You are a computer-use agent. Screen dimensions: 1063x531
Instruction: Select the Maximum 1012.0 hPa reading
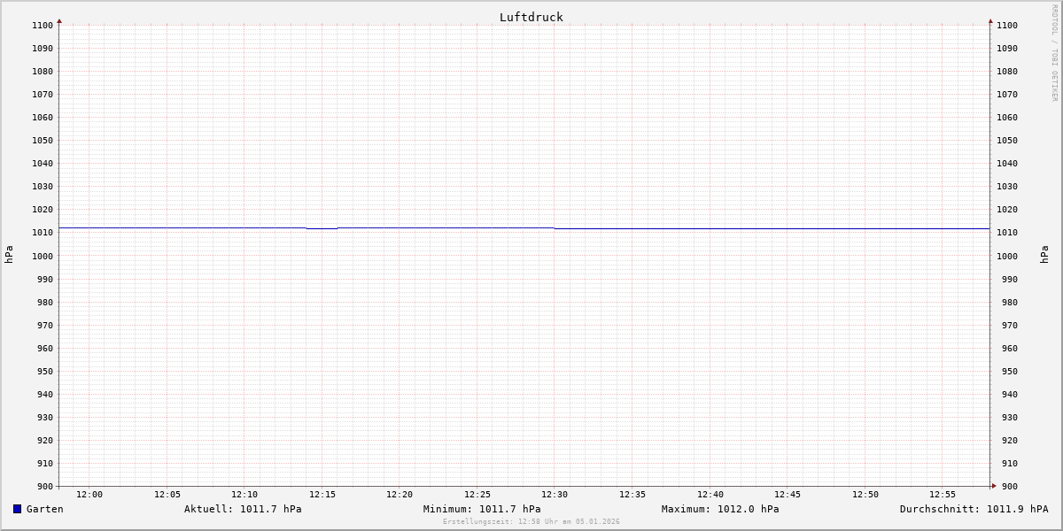[720, 509]
